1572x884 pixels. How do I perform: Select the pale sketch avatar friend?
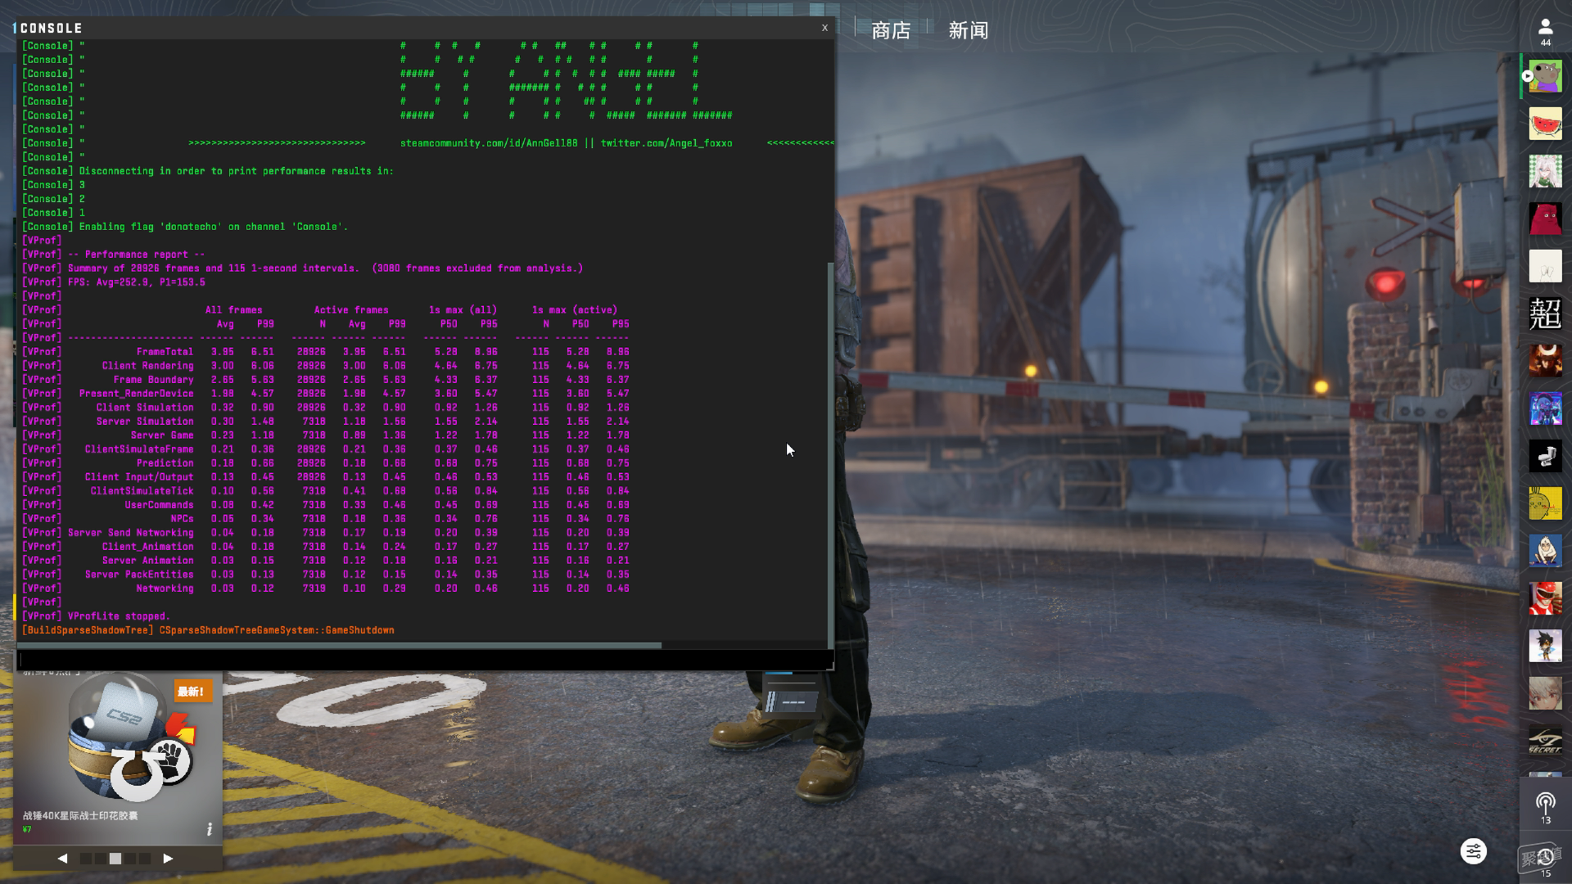coord(1545,266)
